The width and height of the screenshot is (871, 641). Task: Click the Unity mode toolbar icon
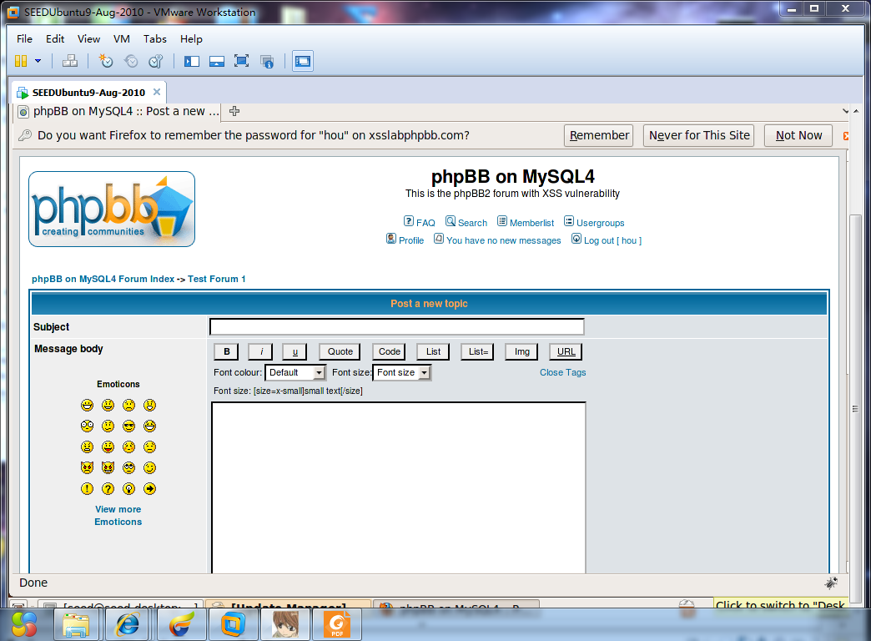pos(267,61)
